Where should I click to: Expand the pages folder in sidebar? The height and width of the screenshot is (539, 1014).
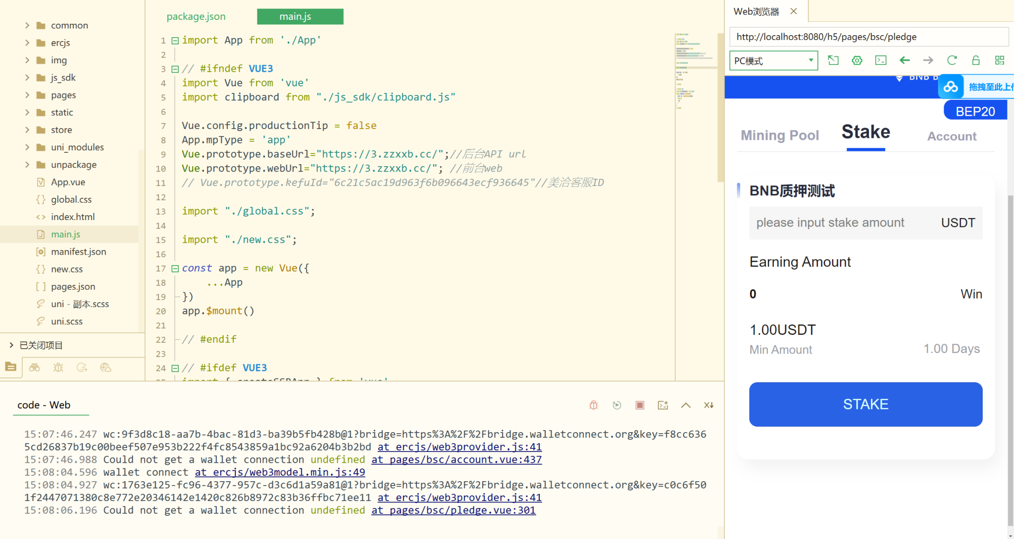pyautogui.click(x=28, y=95)
